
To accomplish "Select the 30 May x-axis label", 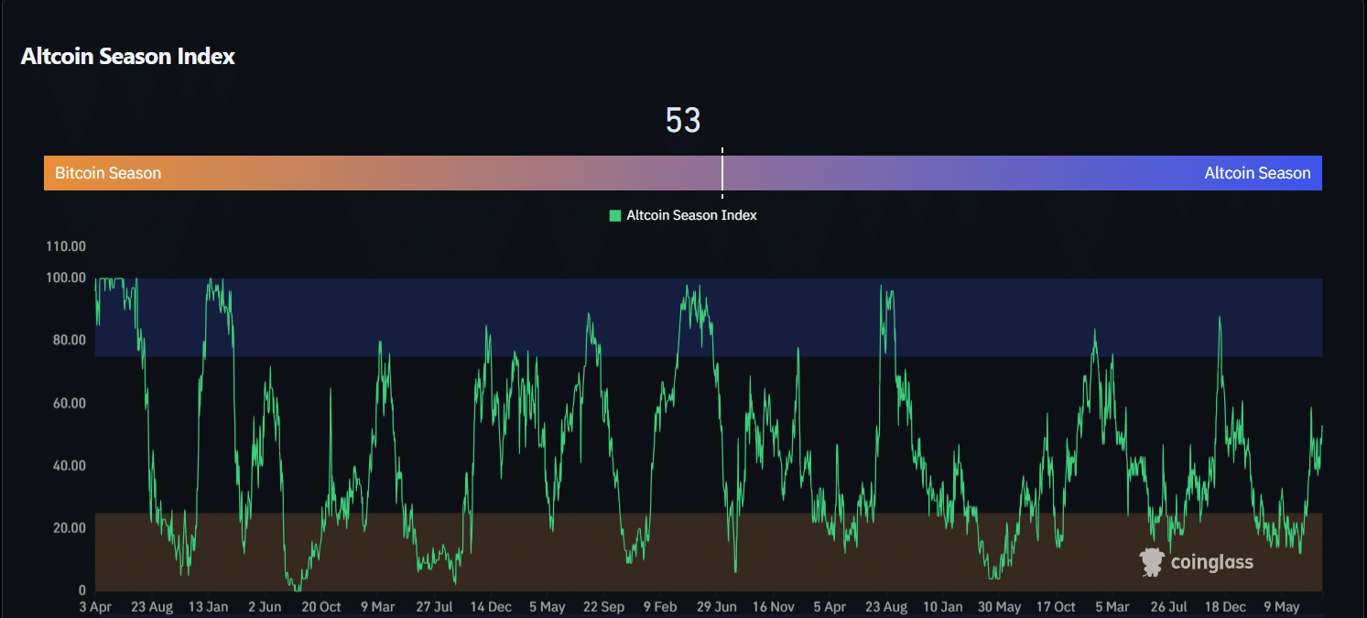I will [x=999, y=607].
